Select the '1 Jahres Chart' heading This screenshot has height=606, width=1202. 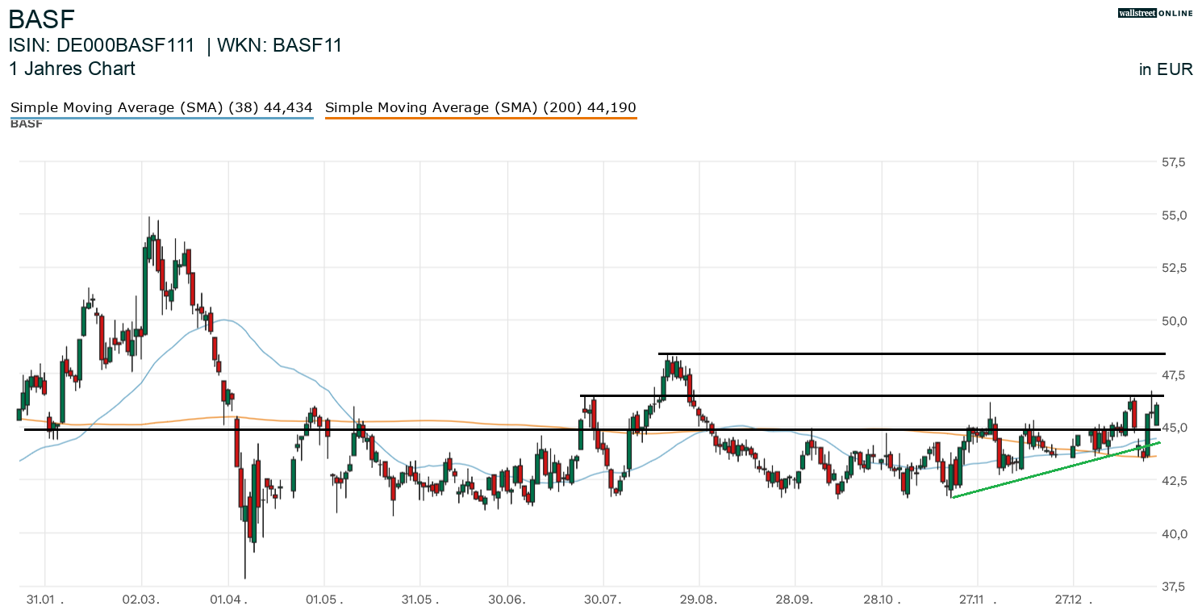72,69
